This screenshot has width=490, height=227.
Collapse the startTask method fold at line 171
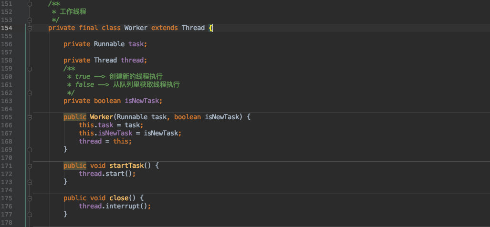[x=30, y=166]
